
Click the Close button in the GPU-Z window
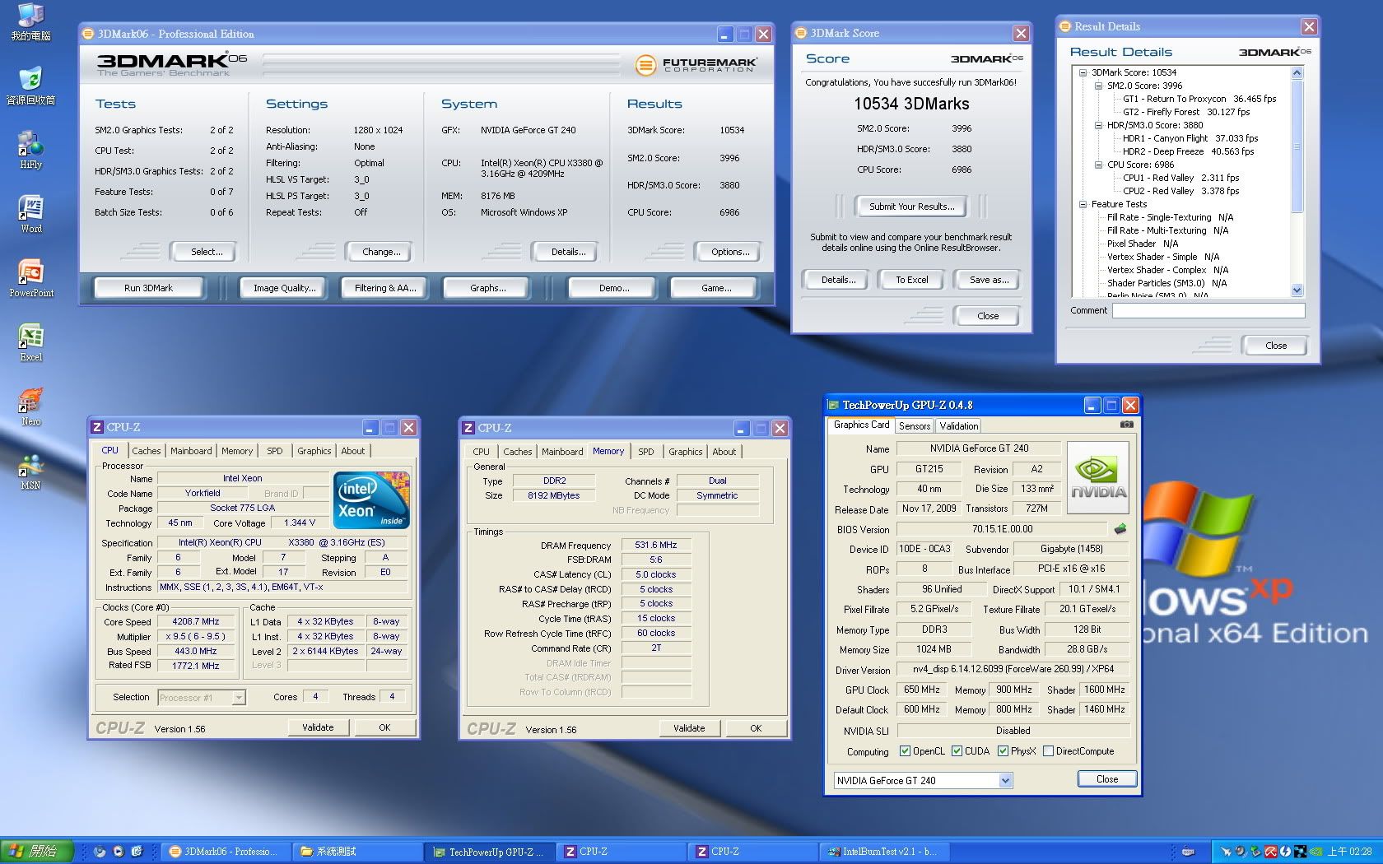tap(1106, 779)
